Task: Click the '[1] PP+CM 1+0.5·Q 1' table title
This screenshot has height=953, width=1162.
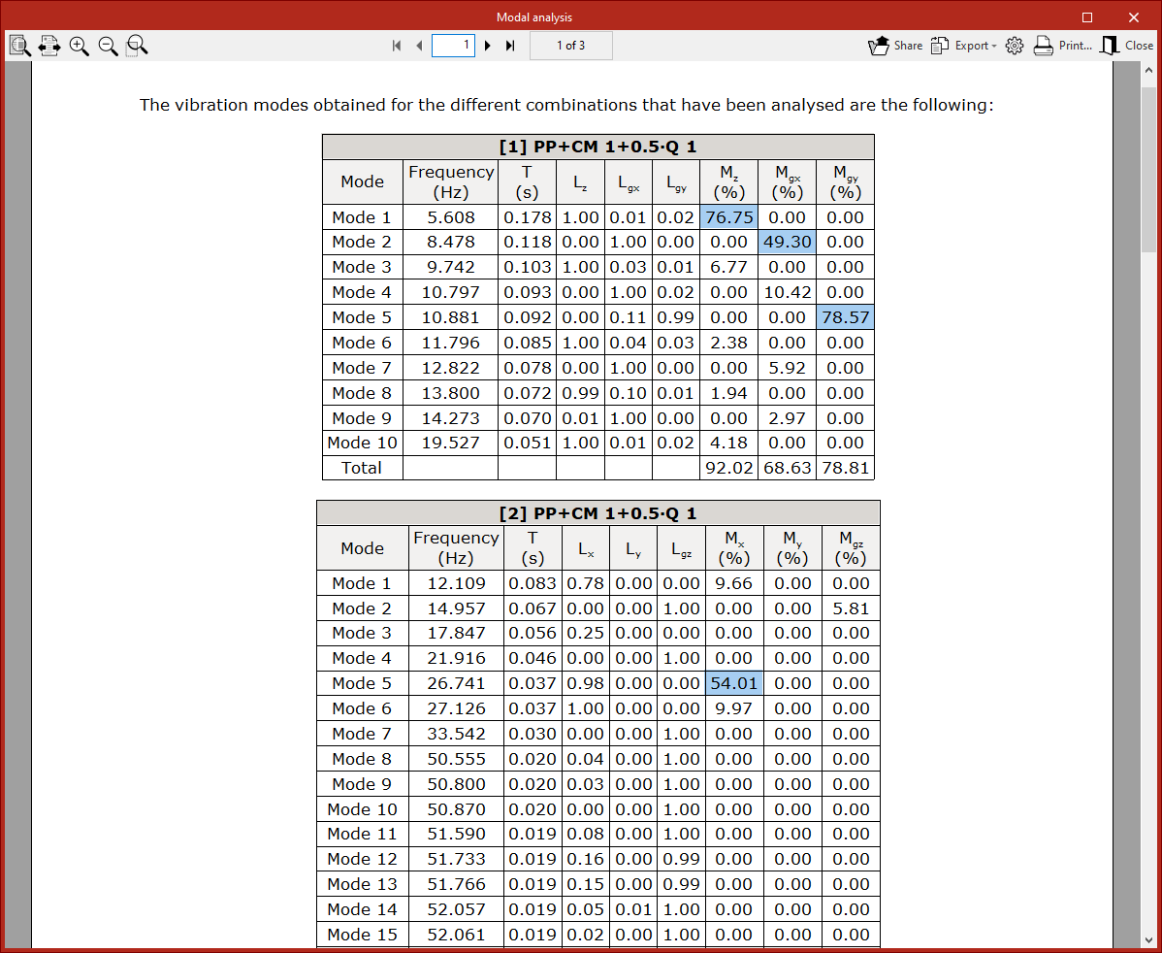Action: click(598, 147)
